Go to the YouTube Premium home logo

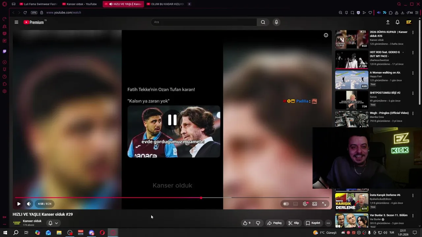[x=34, y=22]
